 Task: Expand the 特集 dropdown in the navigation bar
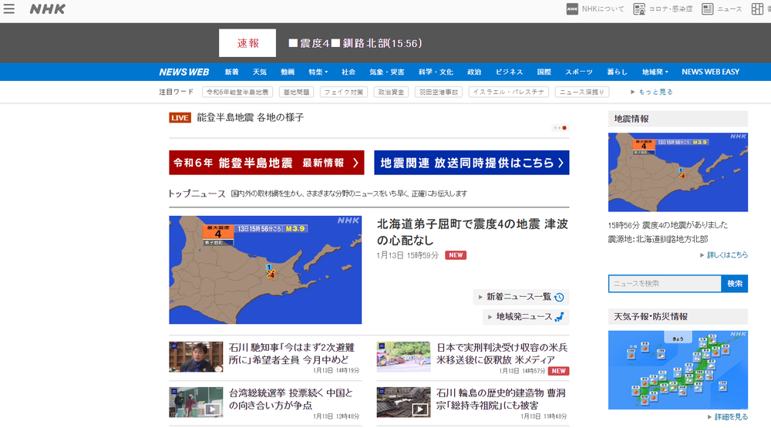(x=318, y=72)
